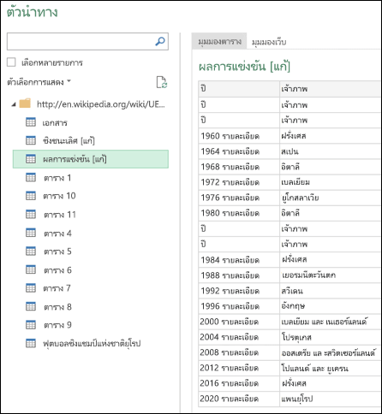
Task: Click the 1992 รายละเอียด cell
Action: click(239, 291)
